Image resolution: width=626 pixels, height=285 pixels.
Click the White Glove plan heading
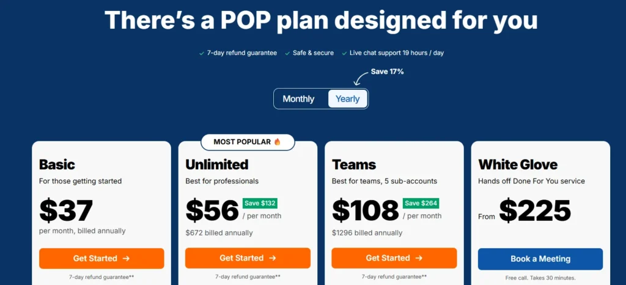pos(518,165)
